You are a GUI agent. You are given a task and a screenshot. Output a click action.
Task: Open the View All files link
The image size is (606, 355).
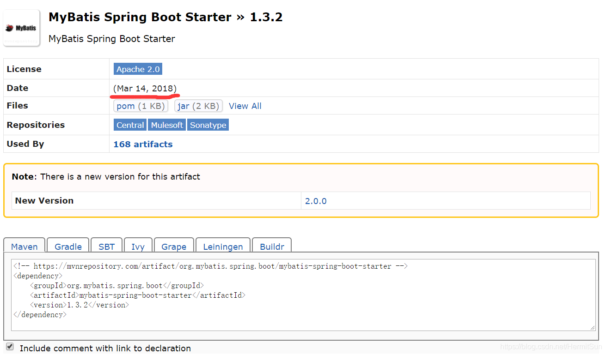point(245,106)
